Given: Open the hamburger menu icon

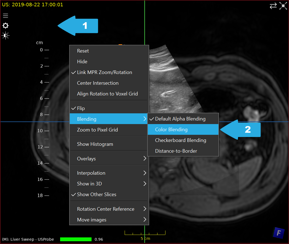Looking at the screenshot, I should 6,16.
